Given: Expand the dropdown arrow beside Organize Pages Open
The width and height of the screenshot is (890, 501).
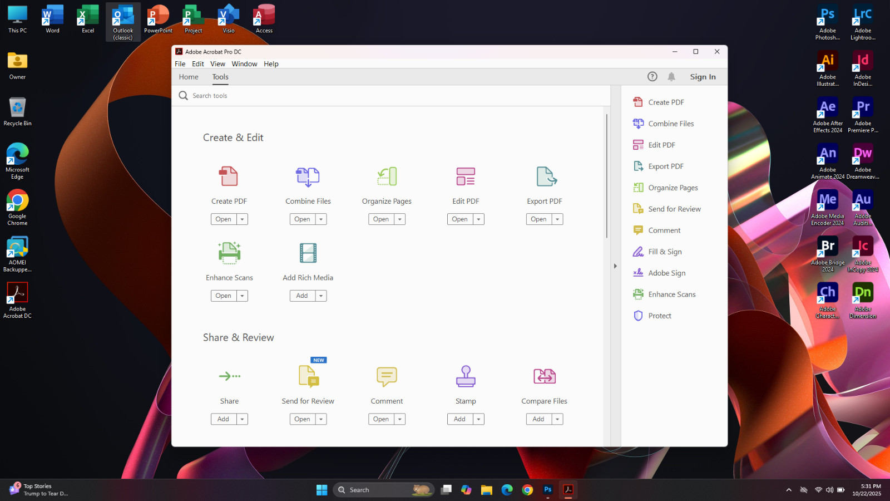Looking at the screenshot, I should (x=400, y=219).
